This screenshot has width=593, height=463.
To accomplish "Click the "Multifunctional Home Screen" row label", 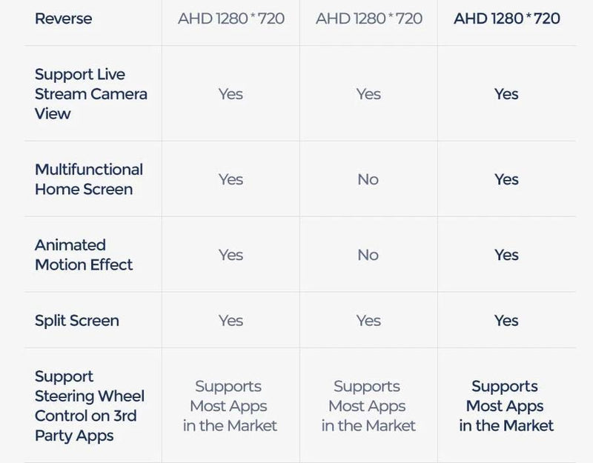I will (89, 179).
